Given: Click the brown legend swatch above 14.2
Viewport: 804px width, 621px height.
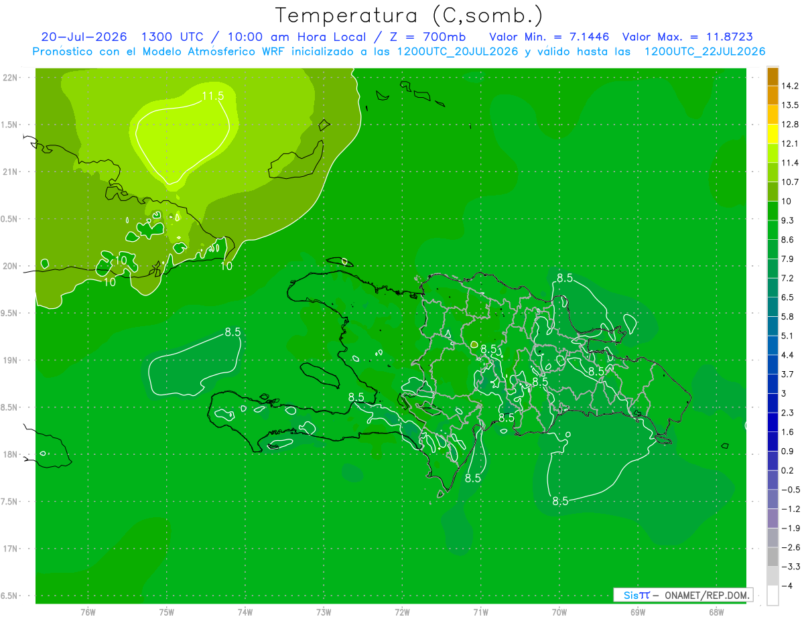Looking at the screenshot, I should 773,76.
